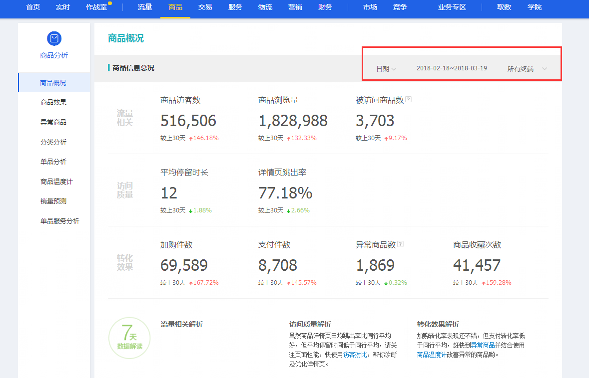Click the 平均停留时长 value 12
Screen dimensions: 589x378
169,193
